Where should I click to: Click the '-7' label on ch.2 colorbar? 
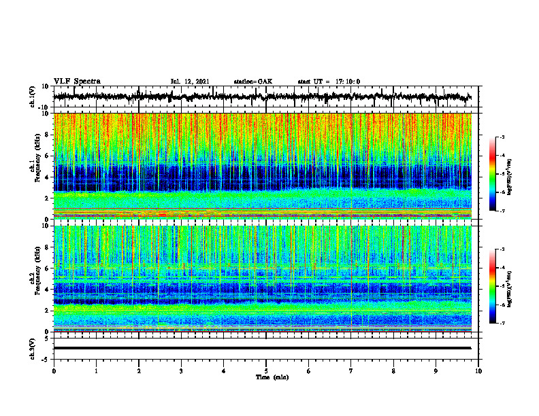point(502,324)
